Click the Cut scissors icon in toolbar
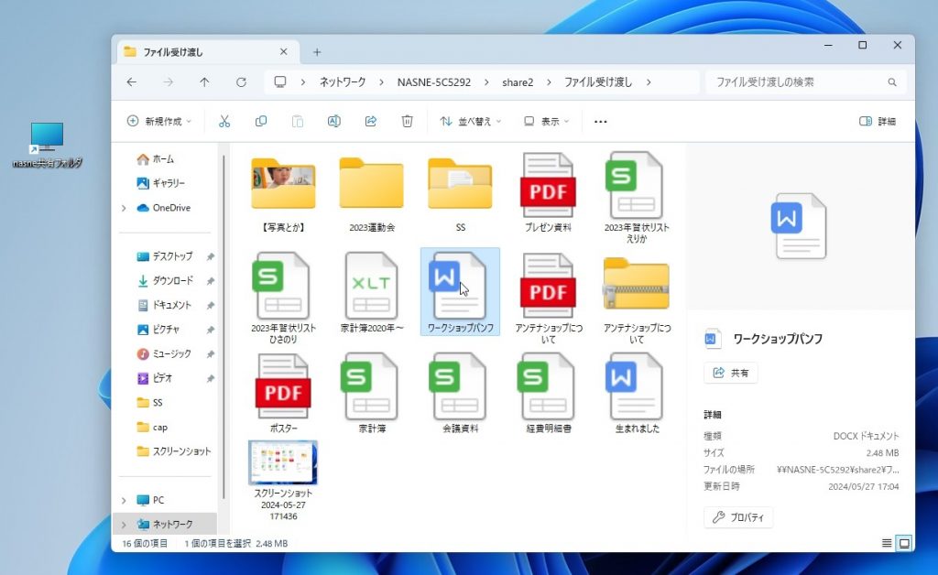Viewport: 938px width, 575px height. (x=224, y=122)
